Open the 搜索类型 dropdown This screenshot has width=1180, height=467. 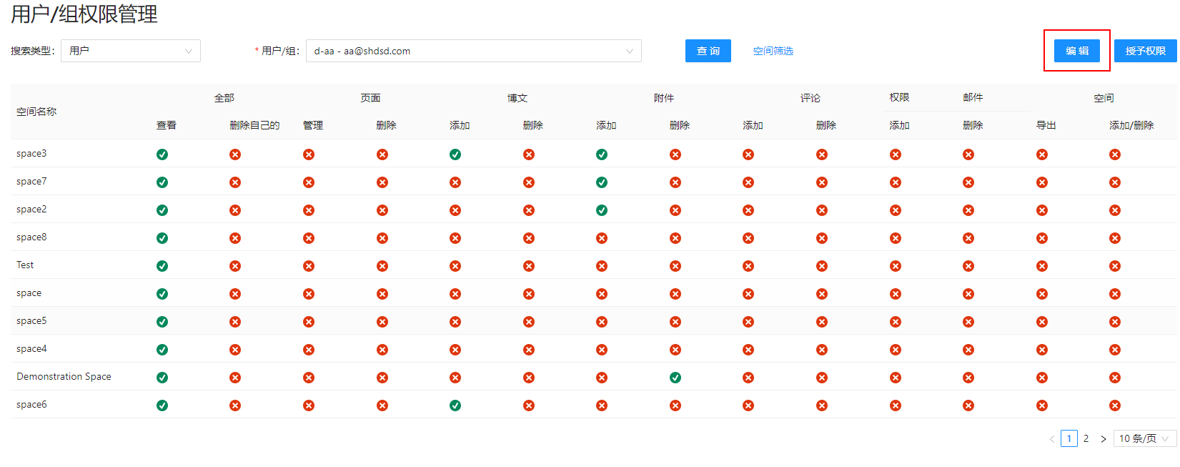tap(131, 51)
